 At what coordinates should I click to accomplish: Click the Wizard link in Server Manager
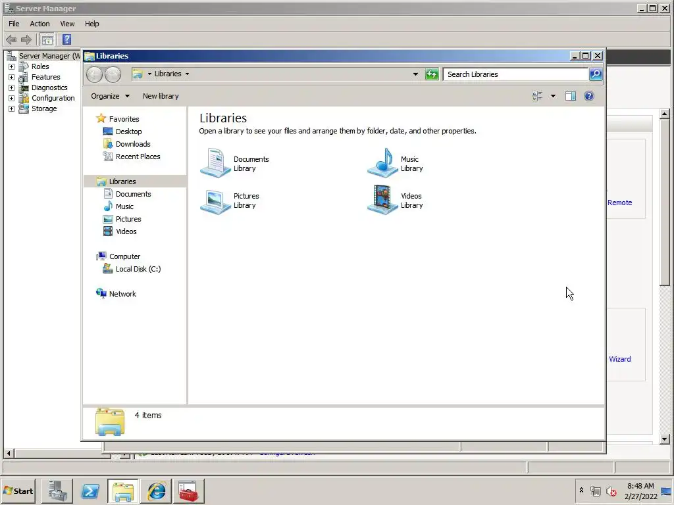(x=620, y=359)
